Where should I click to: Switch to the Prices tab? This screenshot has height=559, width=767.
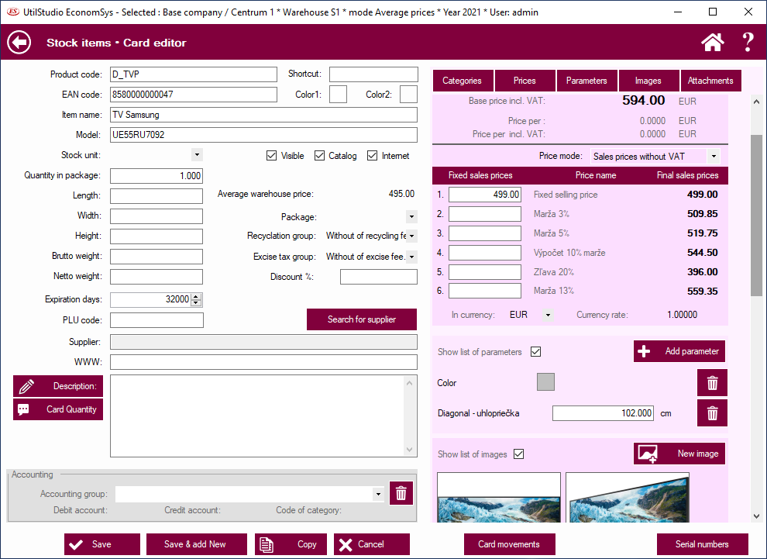click(525, 81)
